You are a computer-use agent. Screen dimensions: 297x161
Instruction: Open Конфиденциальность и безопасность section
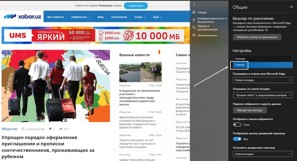tap(212, 20)
